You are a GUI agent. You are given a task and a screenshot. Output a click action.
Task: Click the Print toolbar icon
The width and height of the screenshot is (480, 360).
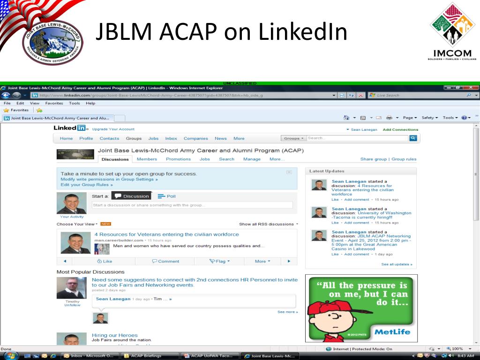[x=389, y=118]
